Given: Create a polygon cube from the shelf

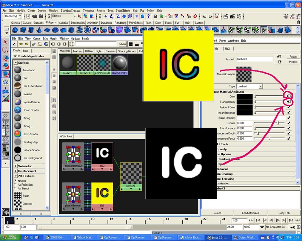Looking at the screenshot, I should click(23, 30).
